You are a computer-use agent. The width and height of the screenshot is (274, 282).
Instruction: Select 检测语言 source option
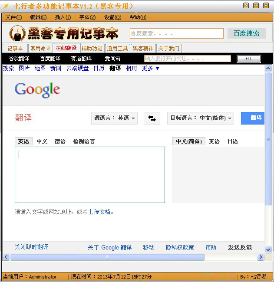pyautogui.click(x=84, y=141)
